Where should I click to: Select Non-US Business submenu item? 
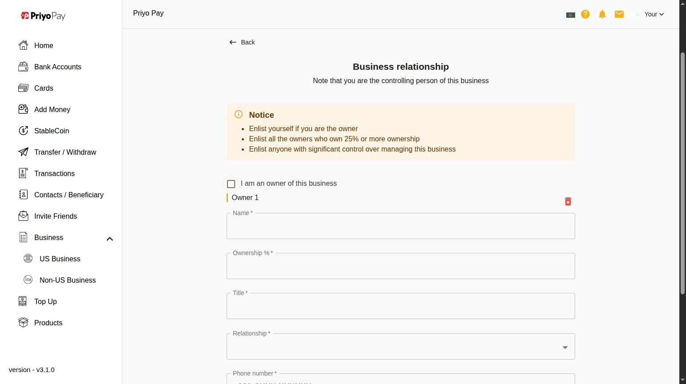pyautogui.click(x=67, y=280)
